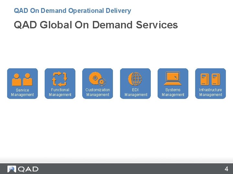Viewport: 233px width, 174px height.
Task: Click the EDI Management globe icon
Action: tap(135, 79)
